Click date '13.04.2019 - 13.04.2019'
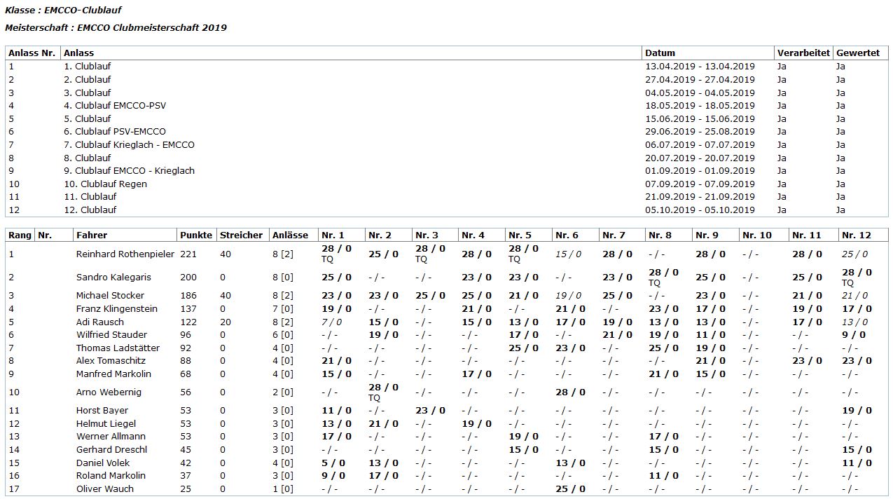Screen dimensions: 893x499 click(x=700, y=67)
